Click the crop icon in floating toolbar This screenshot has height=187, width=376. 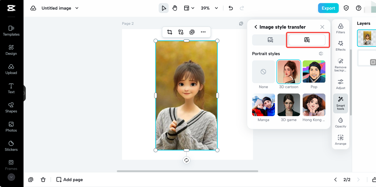pyautogui.click(x=169, y=32)
